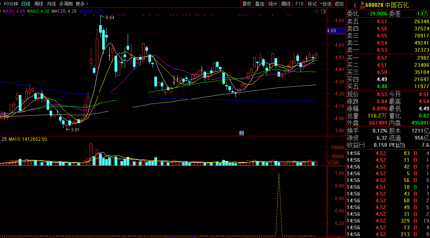The image size is (430, 238).
Task: Click the 内盘 value 495001
Action: tap(420, 123)
